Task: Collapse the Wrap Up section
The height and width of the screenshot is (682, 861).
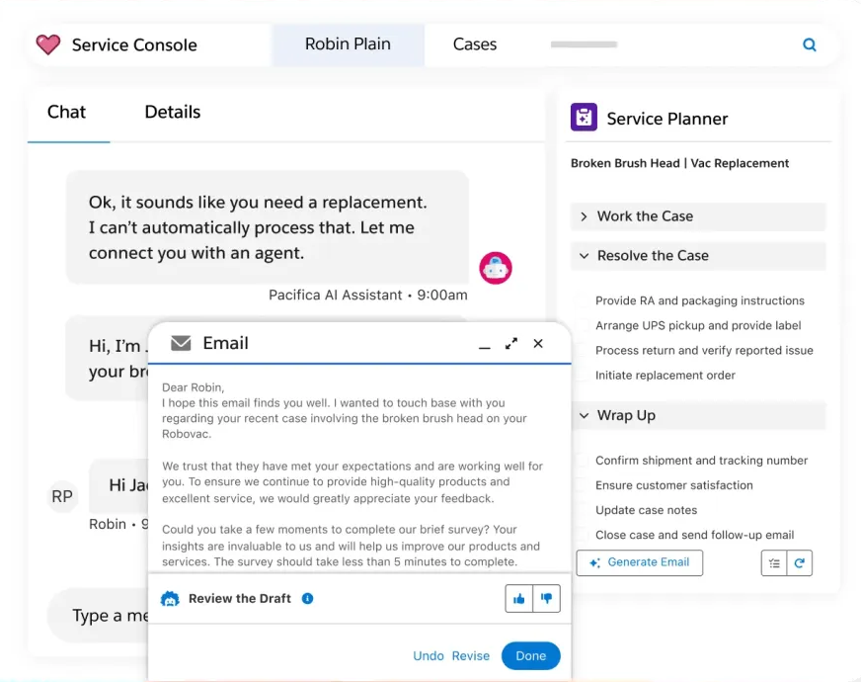Action: (x=698, y=415)
